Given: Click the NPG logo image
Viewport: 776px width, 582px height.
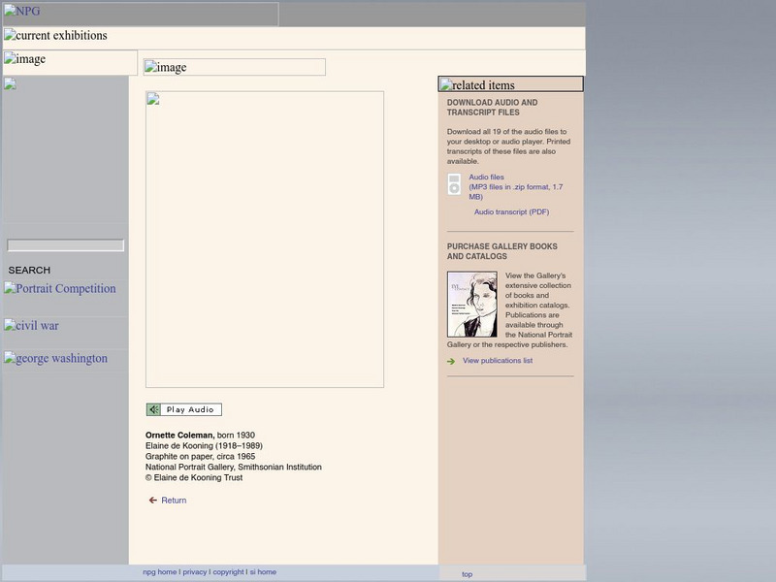Looking at the screenshot, I should [x=140, y=14].
